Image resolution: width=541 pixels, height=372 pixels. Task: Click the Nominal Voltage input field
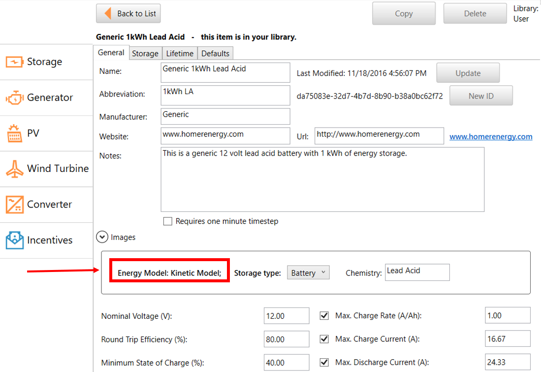[286, 316]
